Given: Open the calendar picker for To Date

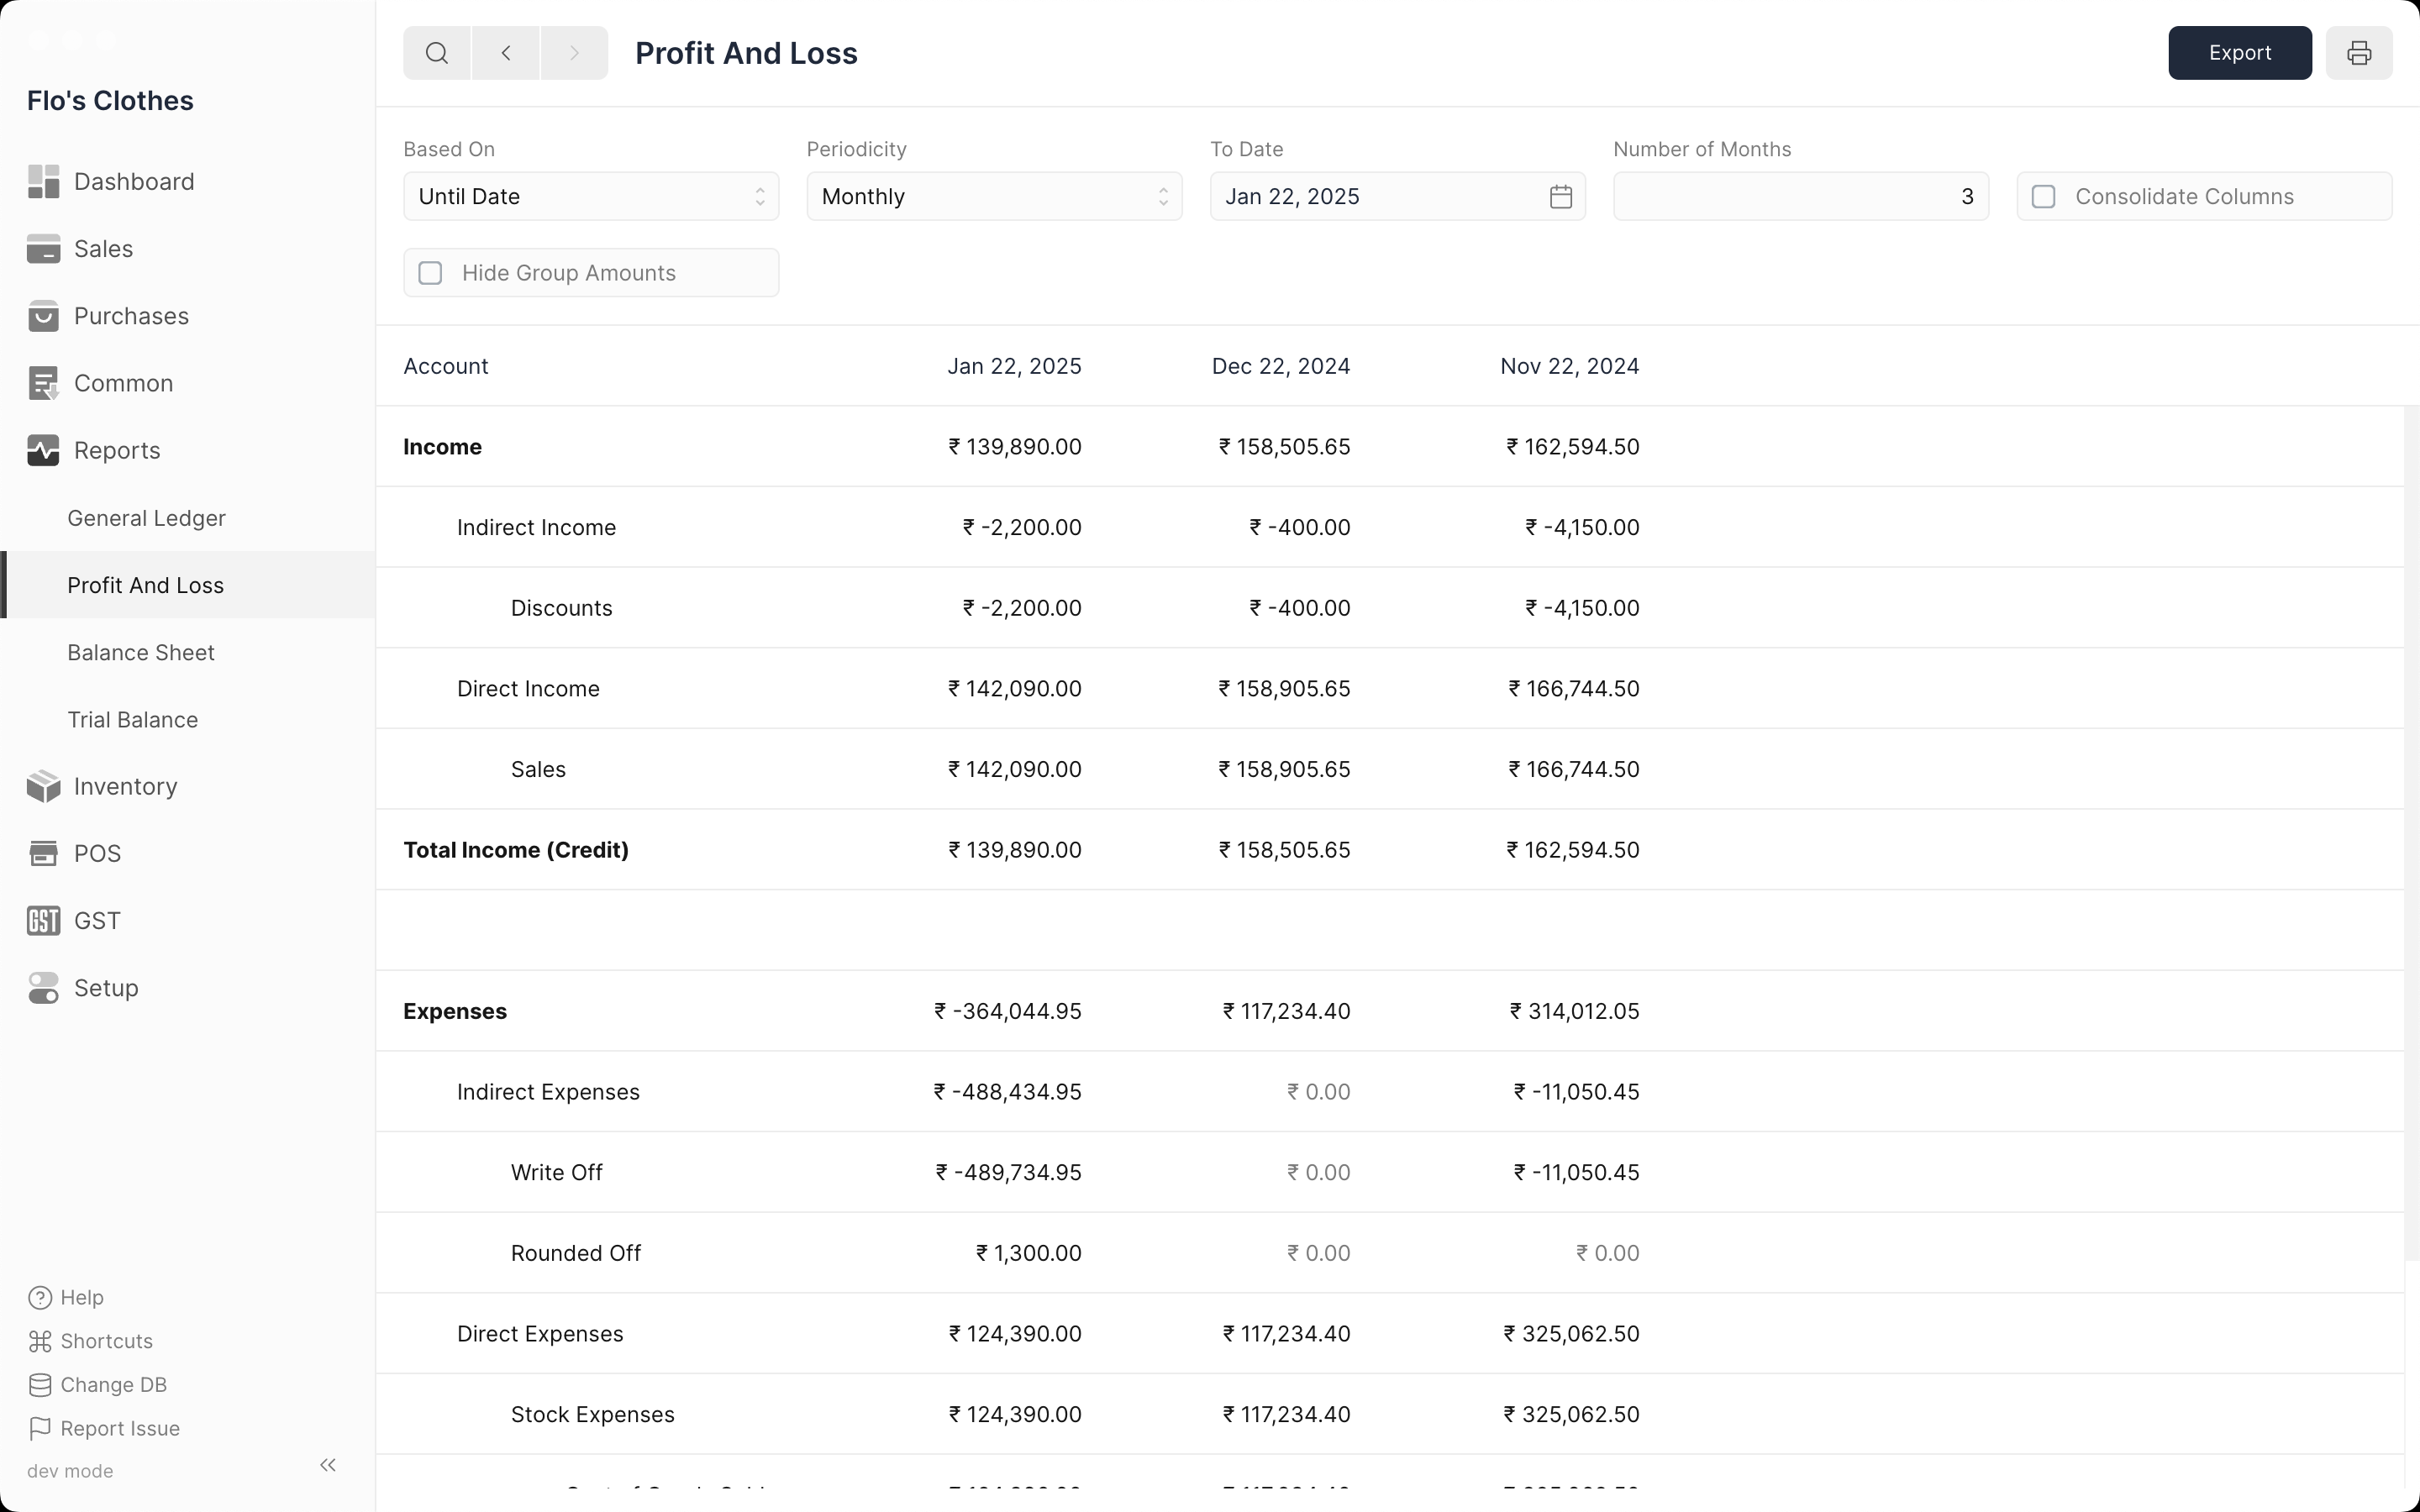Looking at the screenshot, I should coord(1561,197).
